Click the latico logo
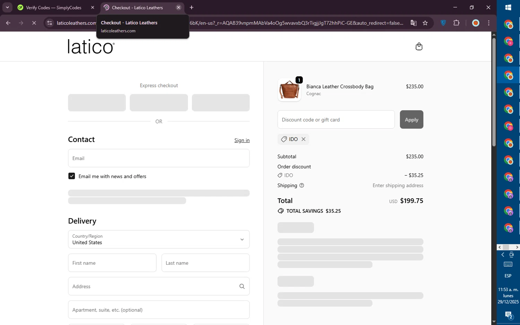The image size is (520, 325). (91, 46)
